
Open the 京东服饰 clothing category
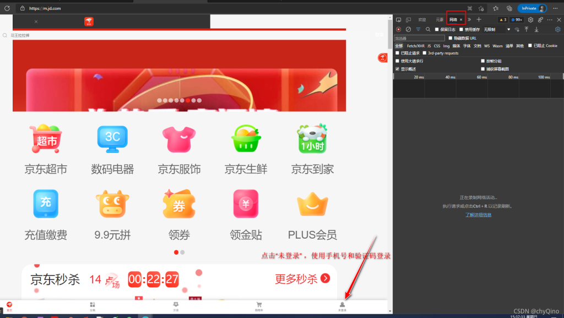click(x=179, y=149)
